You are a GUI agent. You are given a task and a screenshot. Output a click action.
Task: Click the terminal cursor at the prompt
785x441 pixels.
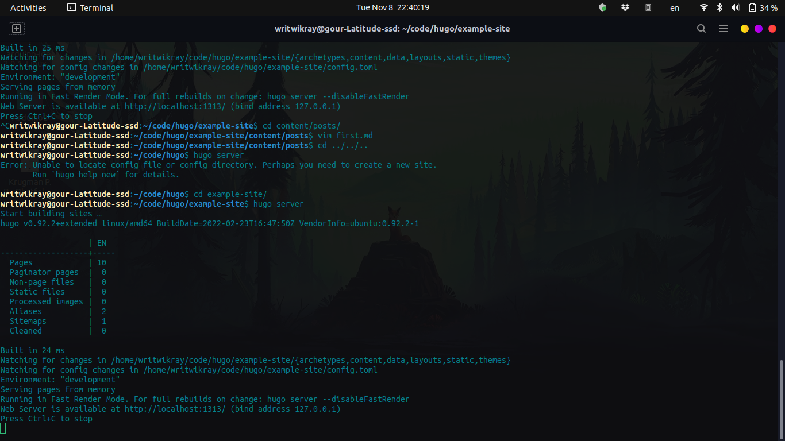(4, 427)
